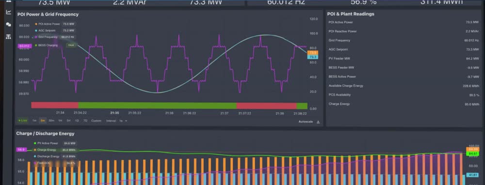Click the 228.6 MWh value
The width and height of the screenshot is (485, 185).
coord(471,86)
